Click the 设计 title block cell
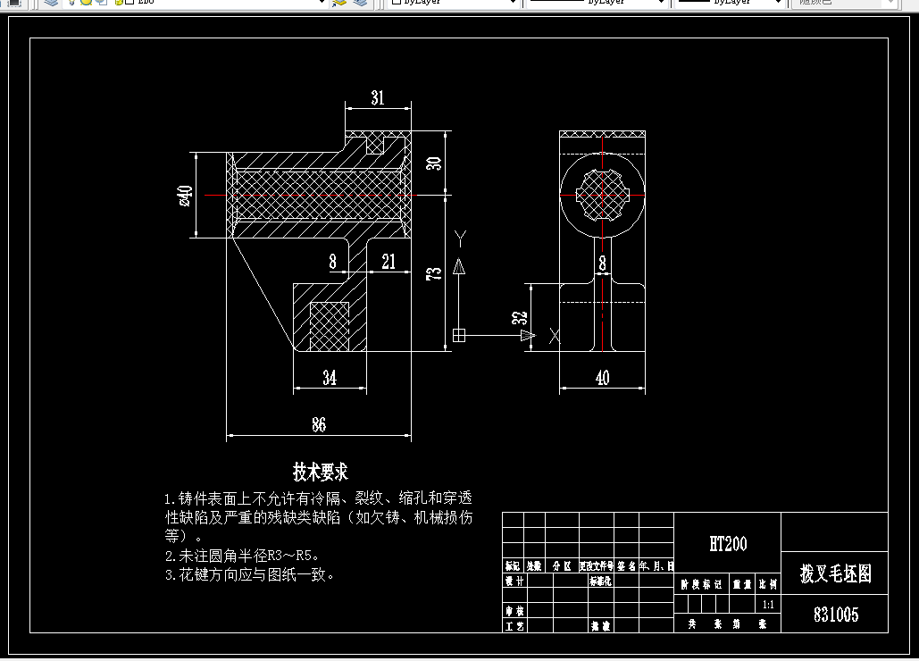Viewport: 919px width, 661px height. [514, 581]
